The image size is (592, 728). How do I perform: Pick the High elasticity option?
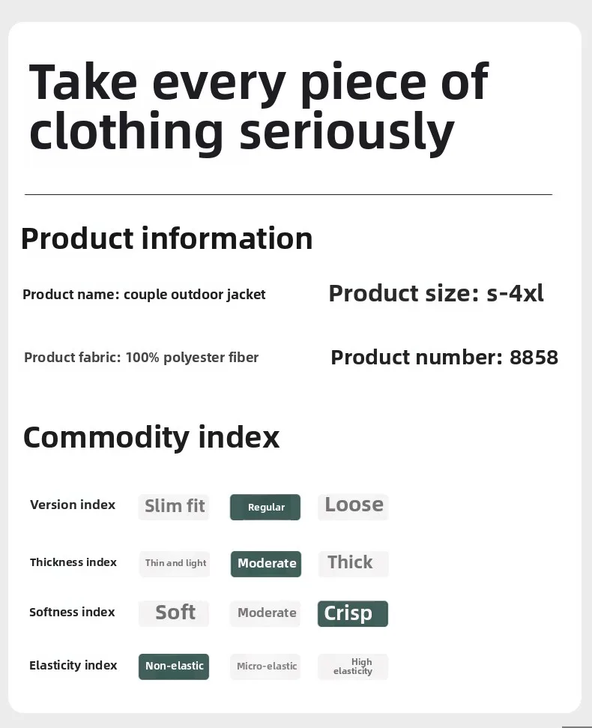click(x=353, y=667)
